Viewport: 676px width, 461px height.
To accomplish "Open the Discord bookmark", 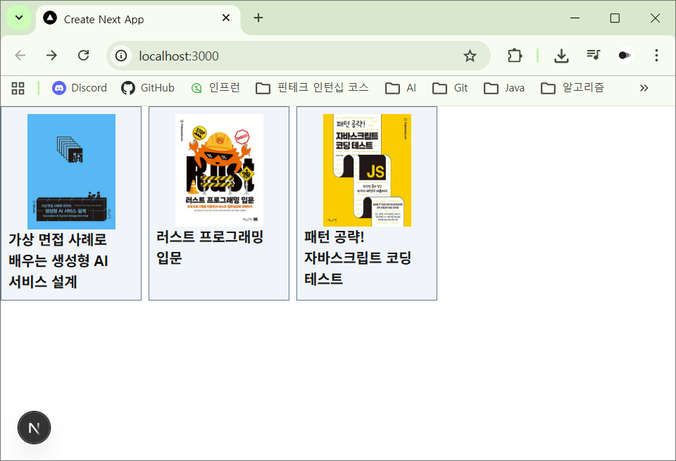I will point(80,88).
